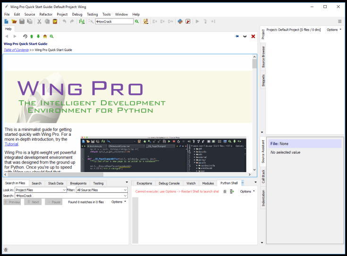Click the red wrench preferences icon
This screenshot has height=256, width=347.
(188, 21)
